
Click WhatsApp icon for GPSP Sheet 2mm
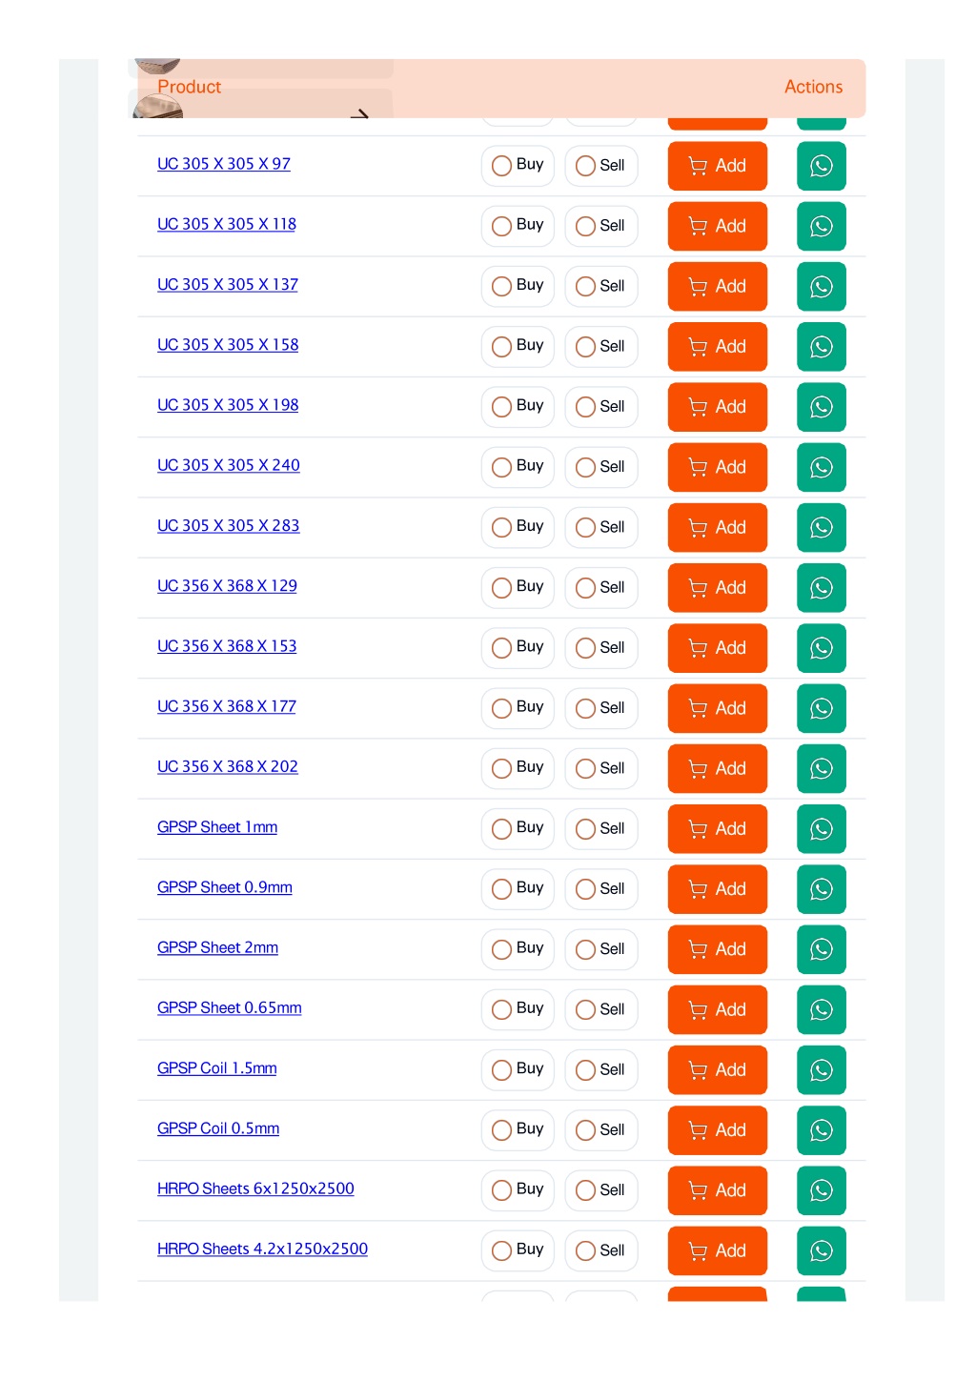click(x=821, y=949)
